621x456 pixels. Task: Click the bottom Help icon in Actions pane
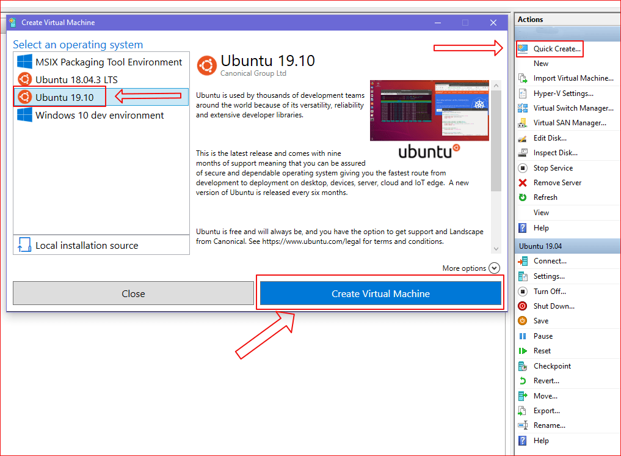coord(523,441)
